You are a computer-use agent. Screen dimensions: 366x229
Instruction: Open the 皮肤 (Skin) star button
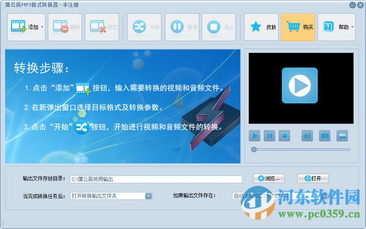coord(261,27)
